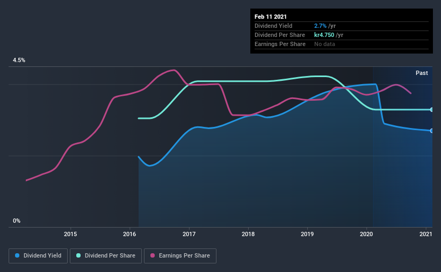This screenshot has width=441, height=272.
Task: Toggle the Earnings Per Share legend button
Action: tap(180, 256)
